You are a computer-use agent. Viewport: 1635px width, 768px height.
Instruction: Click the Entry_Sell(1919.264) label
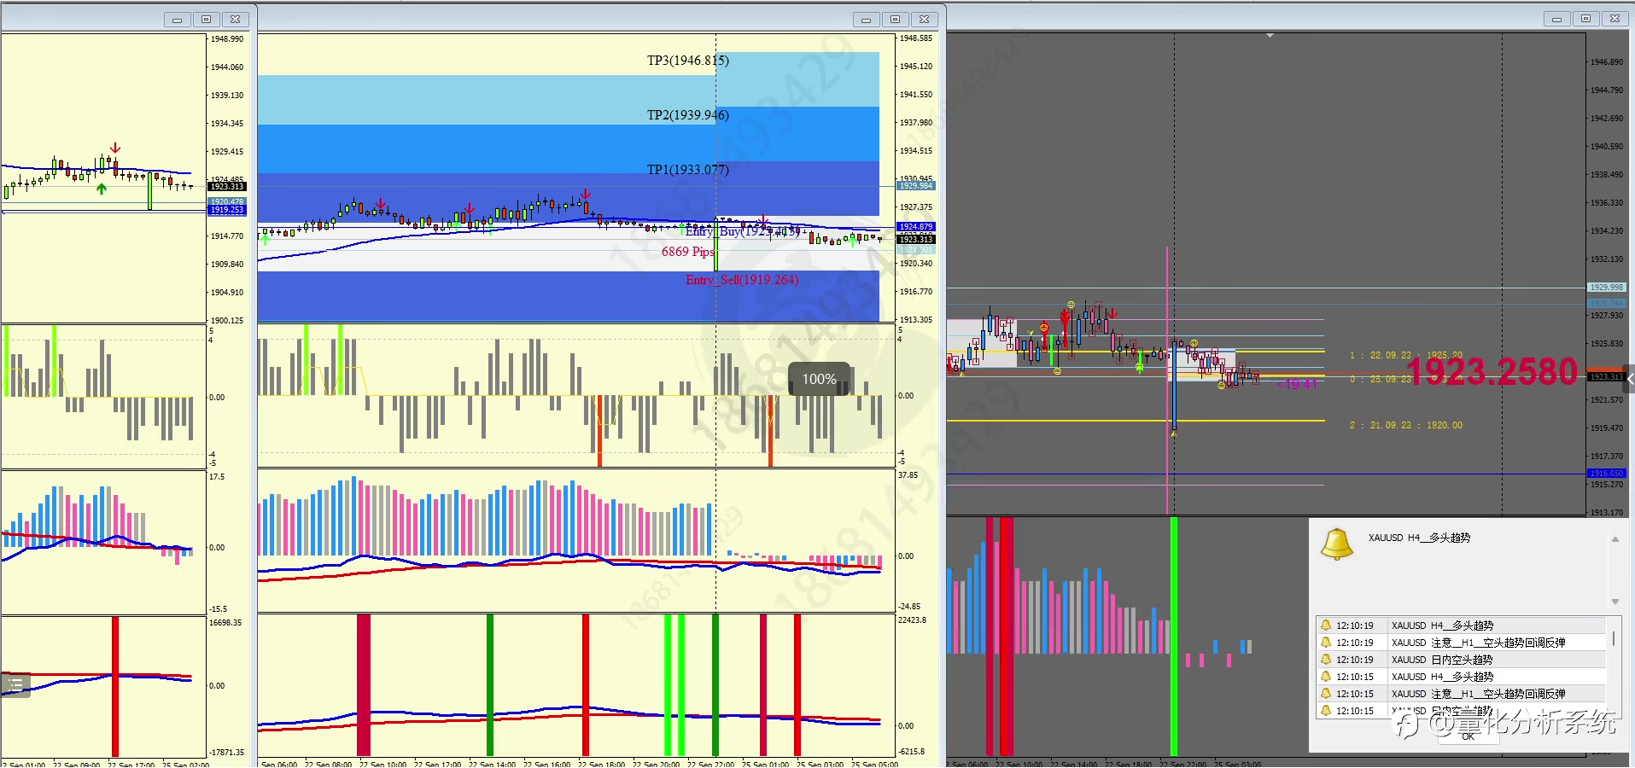742,280
